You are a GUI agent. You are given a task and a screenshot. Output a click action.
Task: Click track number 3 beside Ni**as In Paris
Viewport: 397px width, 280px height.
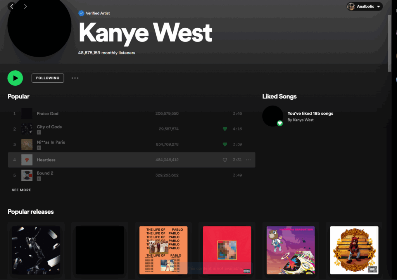pyautogui.click(x=14, y=145)
